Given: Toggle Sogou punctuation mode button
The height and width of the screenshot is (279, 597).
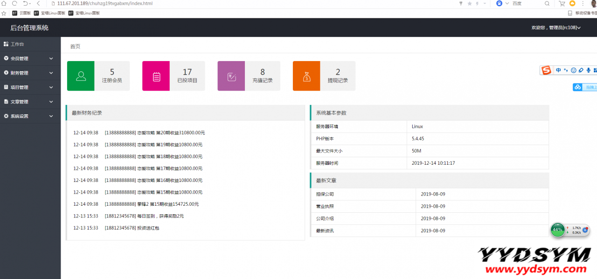Looking at the screenshot, I should tap(566, 70).
